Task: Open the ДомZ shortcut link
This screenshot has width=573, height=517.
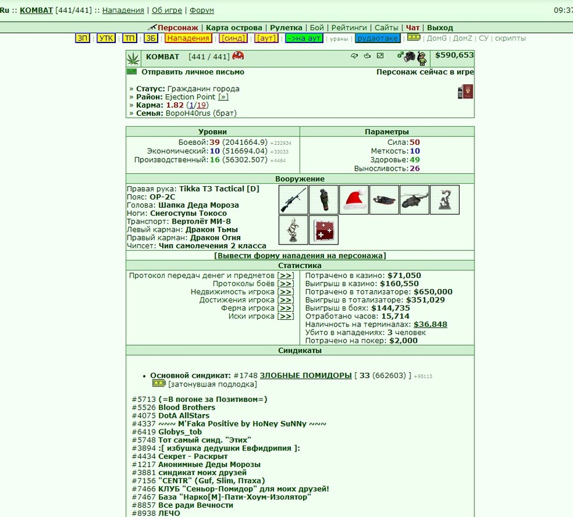Action: click(x=463, y=38)
